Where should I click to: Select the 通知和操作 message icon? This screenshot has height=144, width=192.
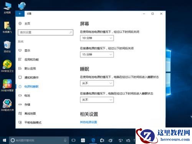pos(20,77)
